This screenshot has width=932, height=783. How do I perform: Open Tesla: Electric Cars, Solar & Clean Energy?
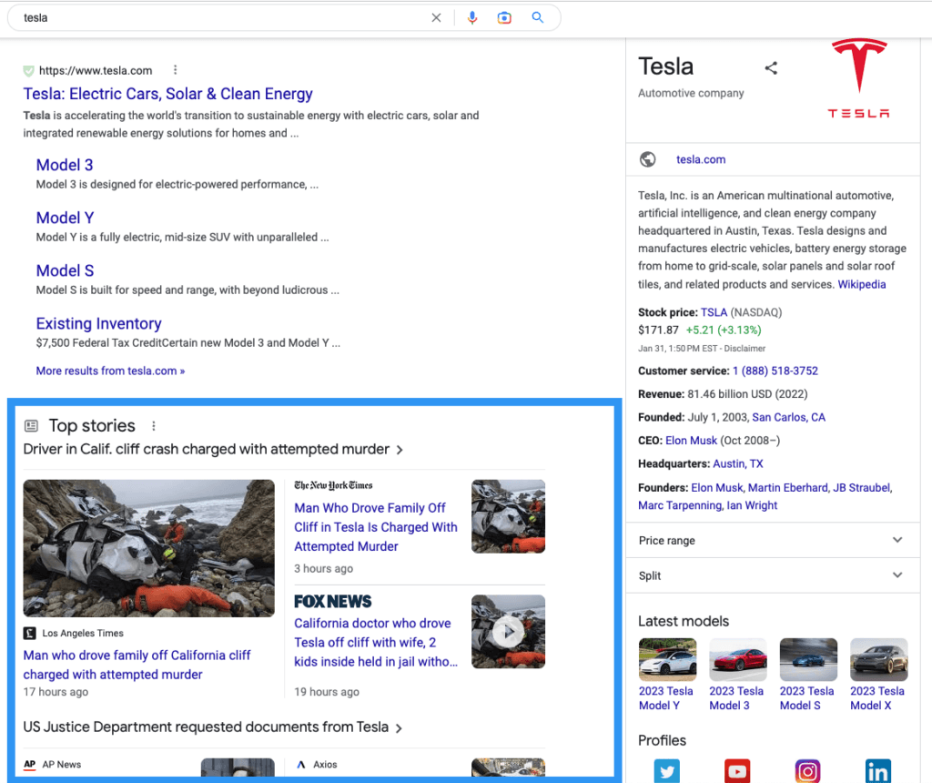(167, 94)
